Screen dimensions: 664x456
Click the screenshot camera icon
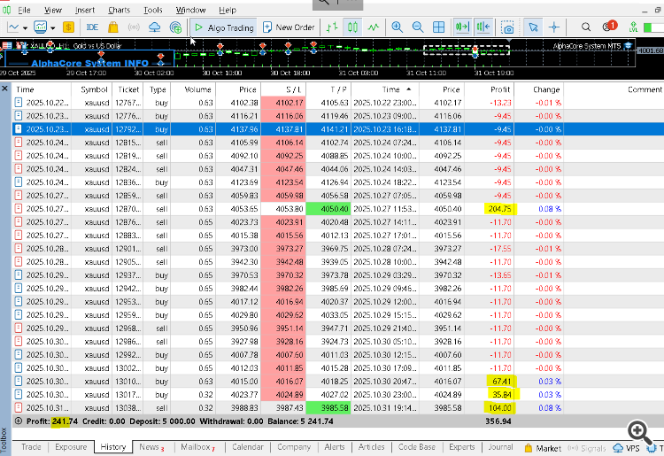click(x=507, y=27)
